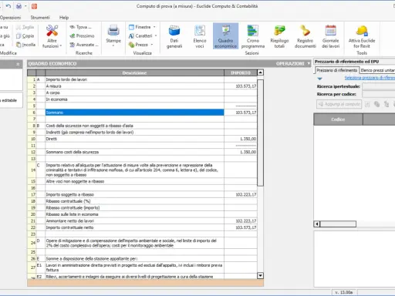Click the 1.350,00 amount in Diretti row
The image size is (395, 296).
coord(248,139)
